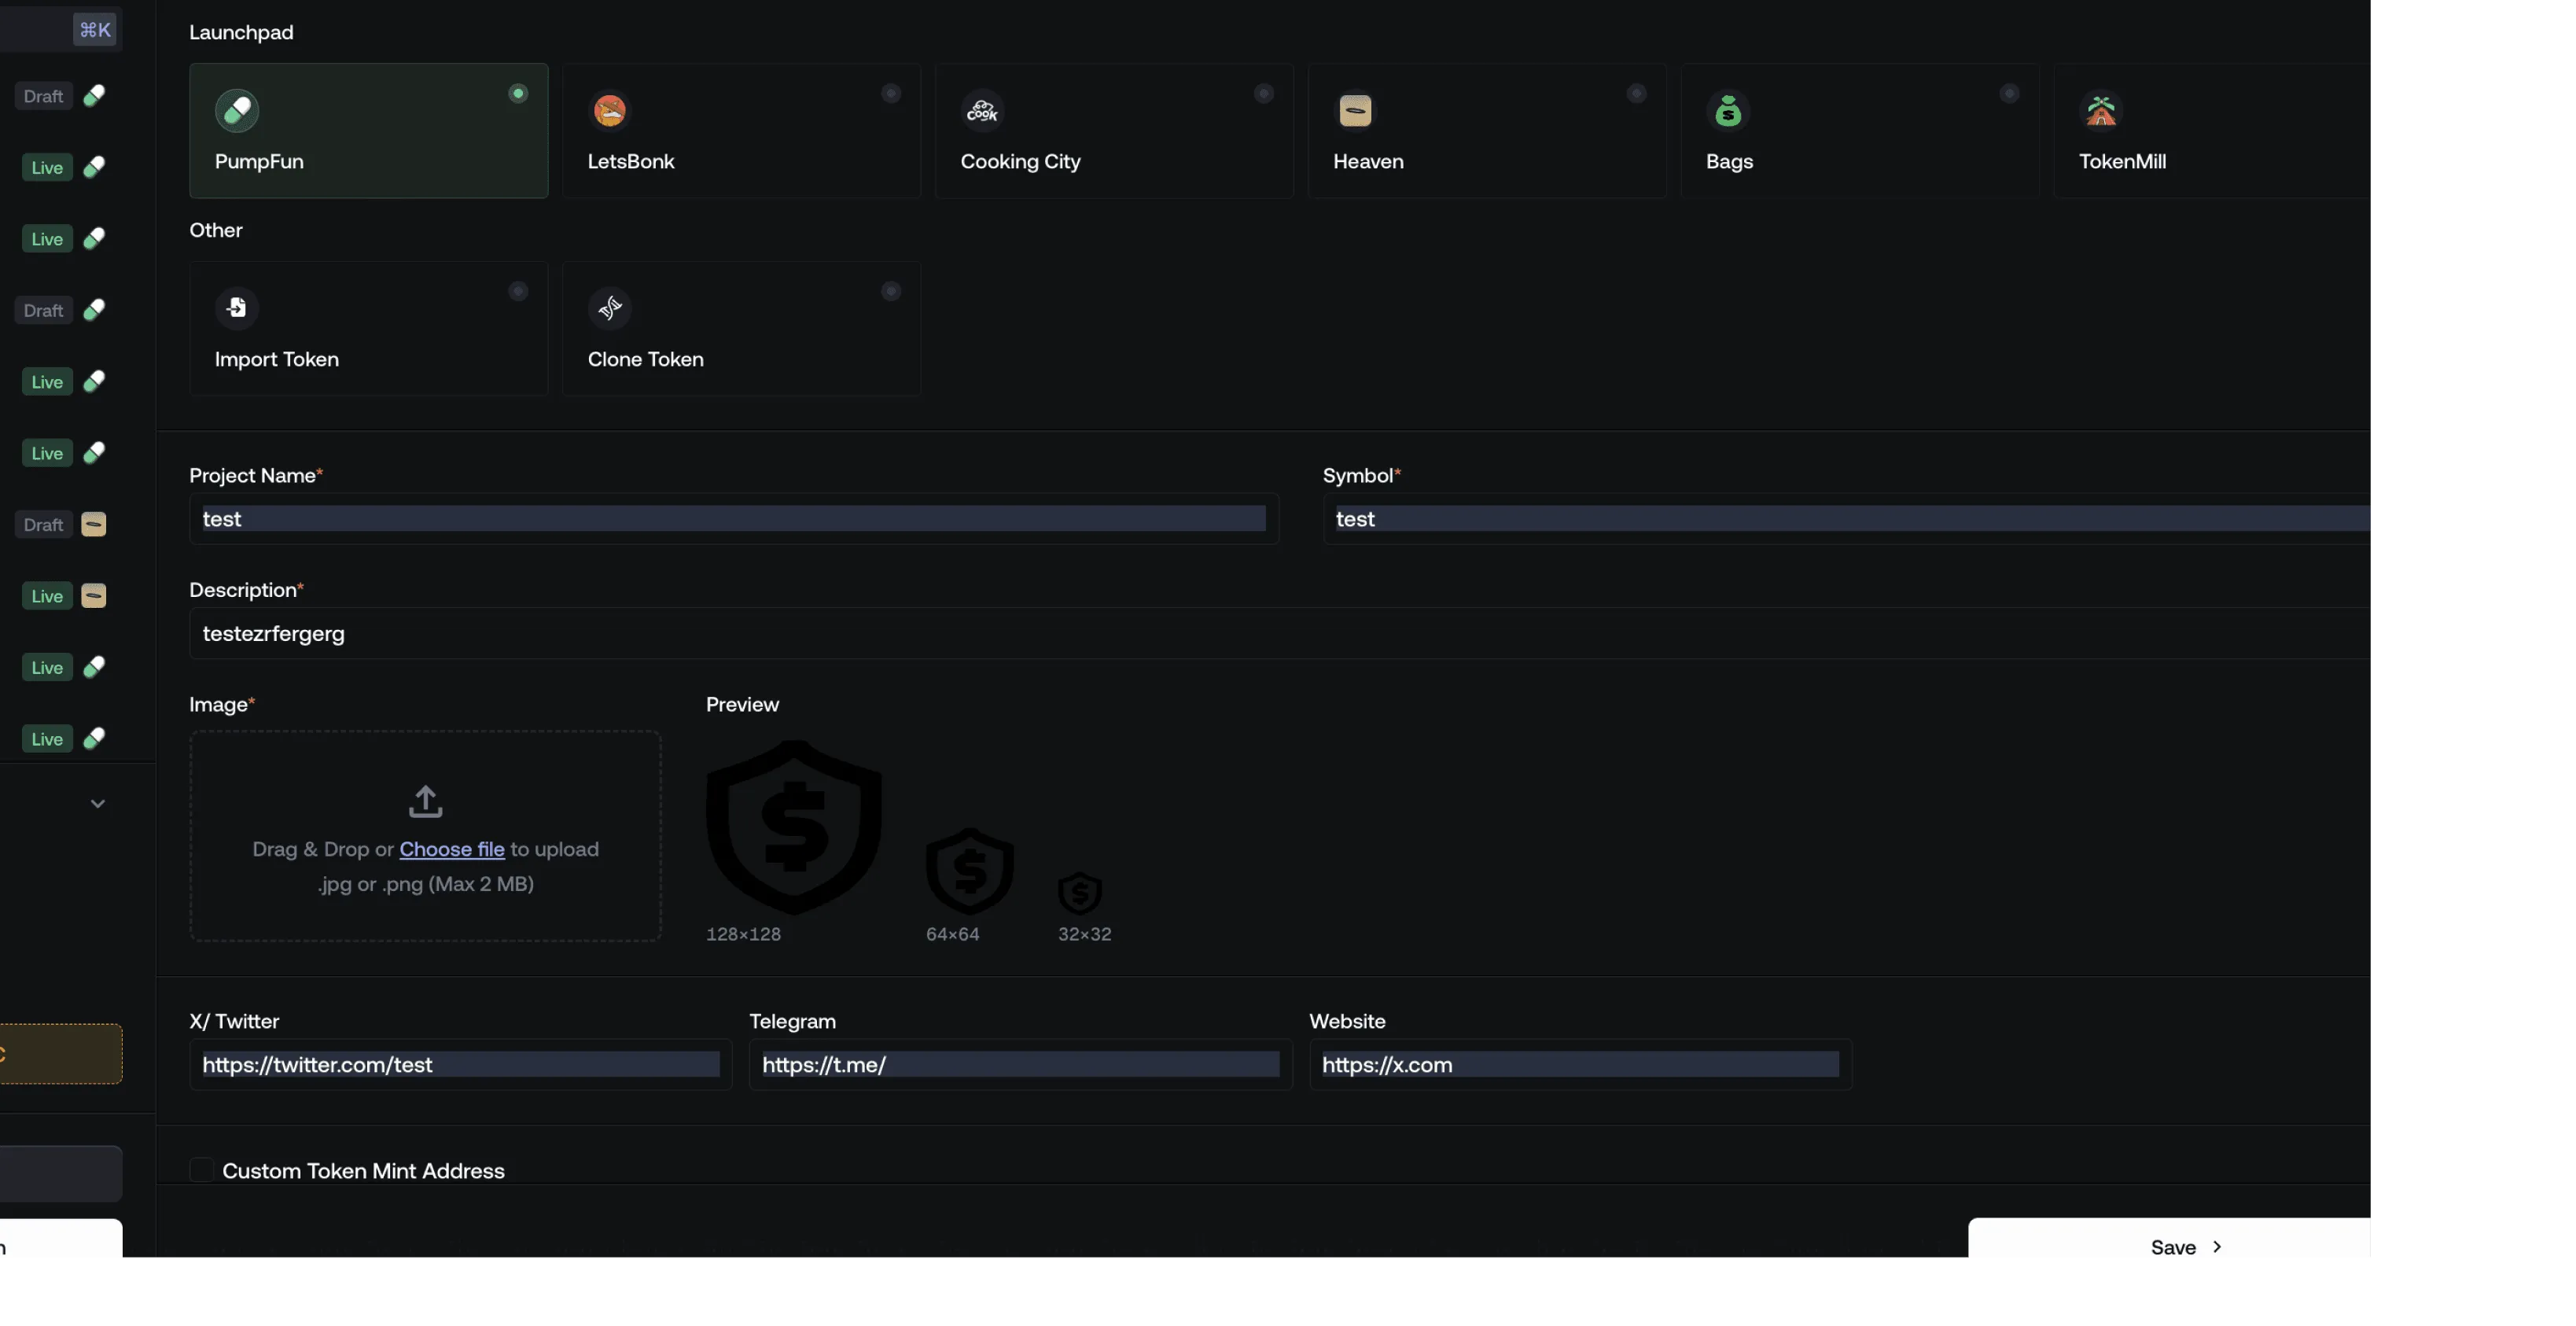Select the Clone Token radio button
The image size is (2576, 1326).
point(890,291)
